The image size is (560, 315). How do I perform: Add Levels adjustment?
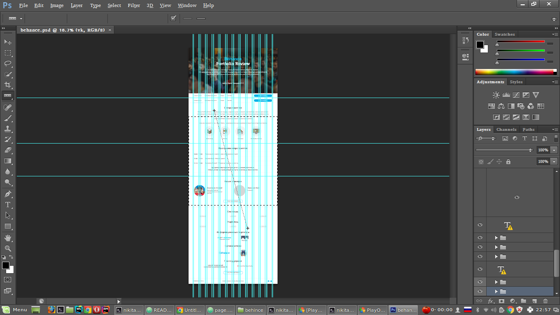[506, 95]
